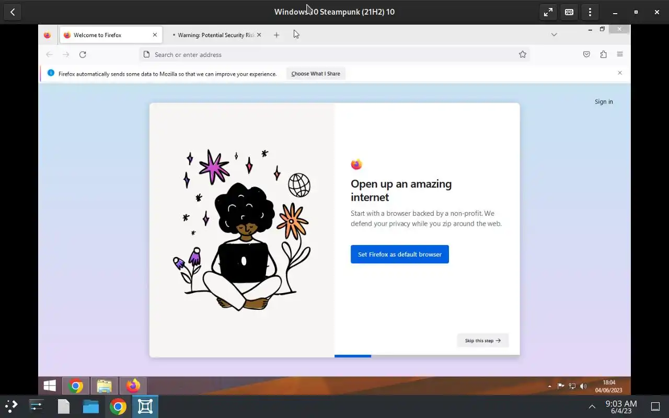Reload the current page
The height and width of the screenshot is (418, 669).
tap(83, 54)
